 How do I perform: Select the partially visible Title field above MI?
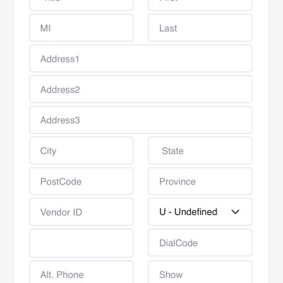(81, 5)
